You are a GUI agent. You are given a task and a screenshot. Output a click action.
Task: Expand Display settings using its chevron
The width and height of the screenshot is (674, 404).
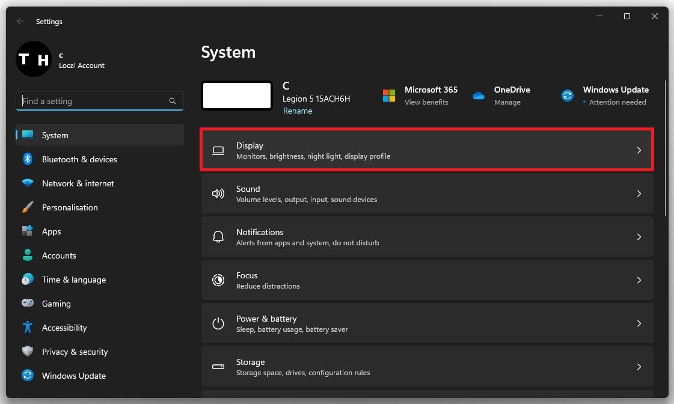tap(639, 150)
